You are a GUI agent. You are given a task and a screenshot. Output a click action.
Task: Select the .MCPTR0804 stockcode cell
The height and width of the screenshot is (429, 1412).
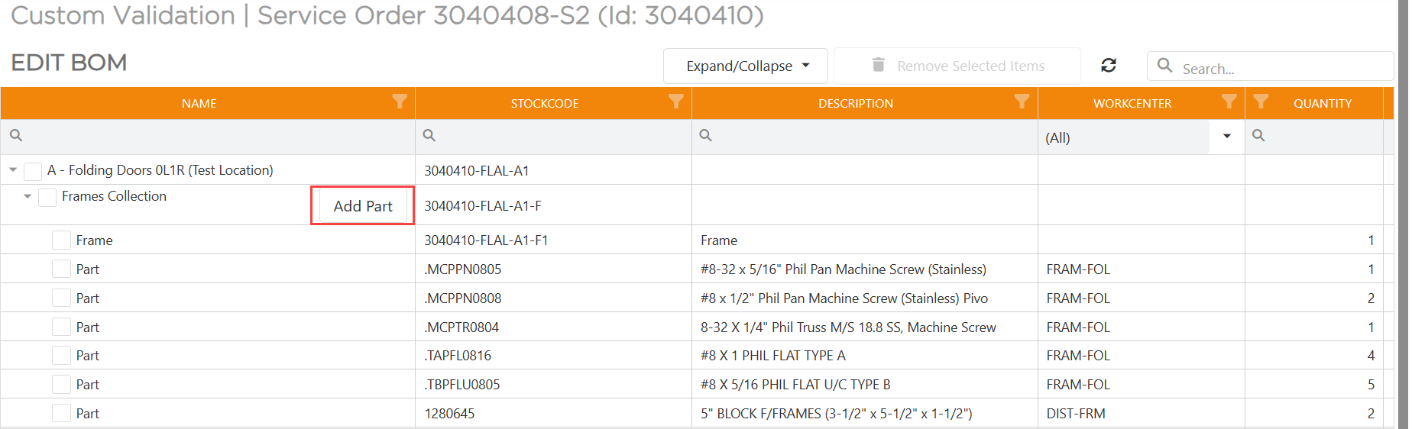coord(553,327)
